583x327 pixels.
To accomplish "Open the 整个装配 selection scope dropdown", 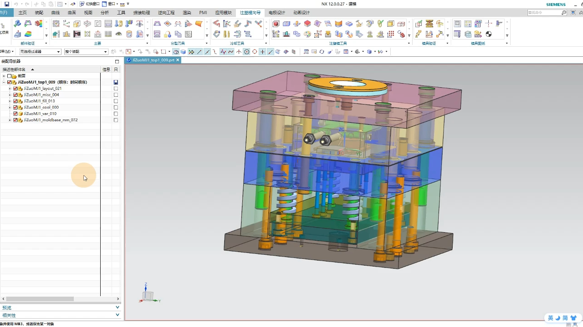I will [86, 52].
